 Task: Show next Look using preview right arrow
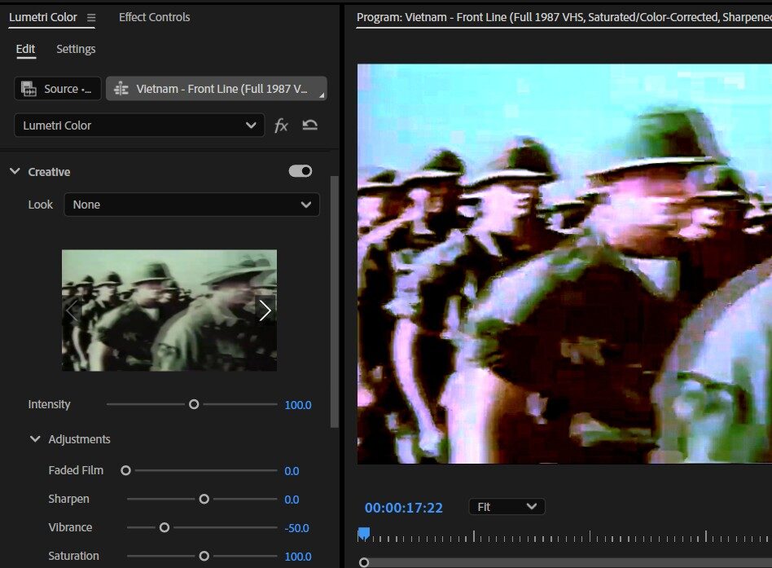(x=265, y=310)
